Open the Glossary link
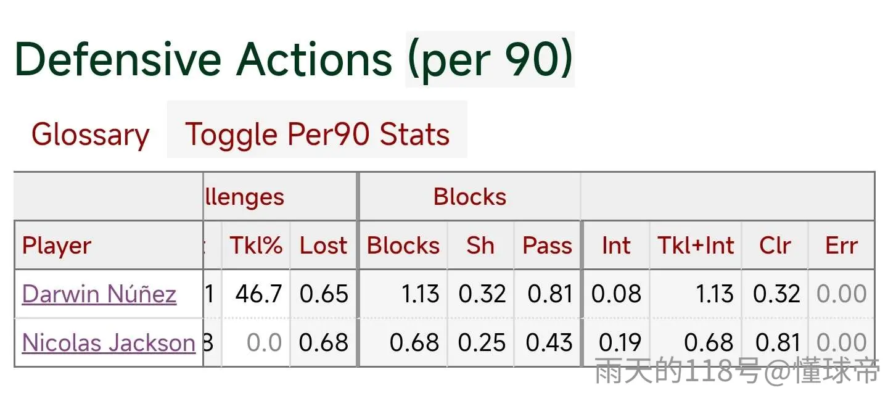The image size is (888, 393). tap(91, 134)
